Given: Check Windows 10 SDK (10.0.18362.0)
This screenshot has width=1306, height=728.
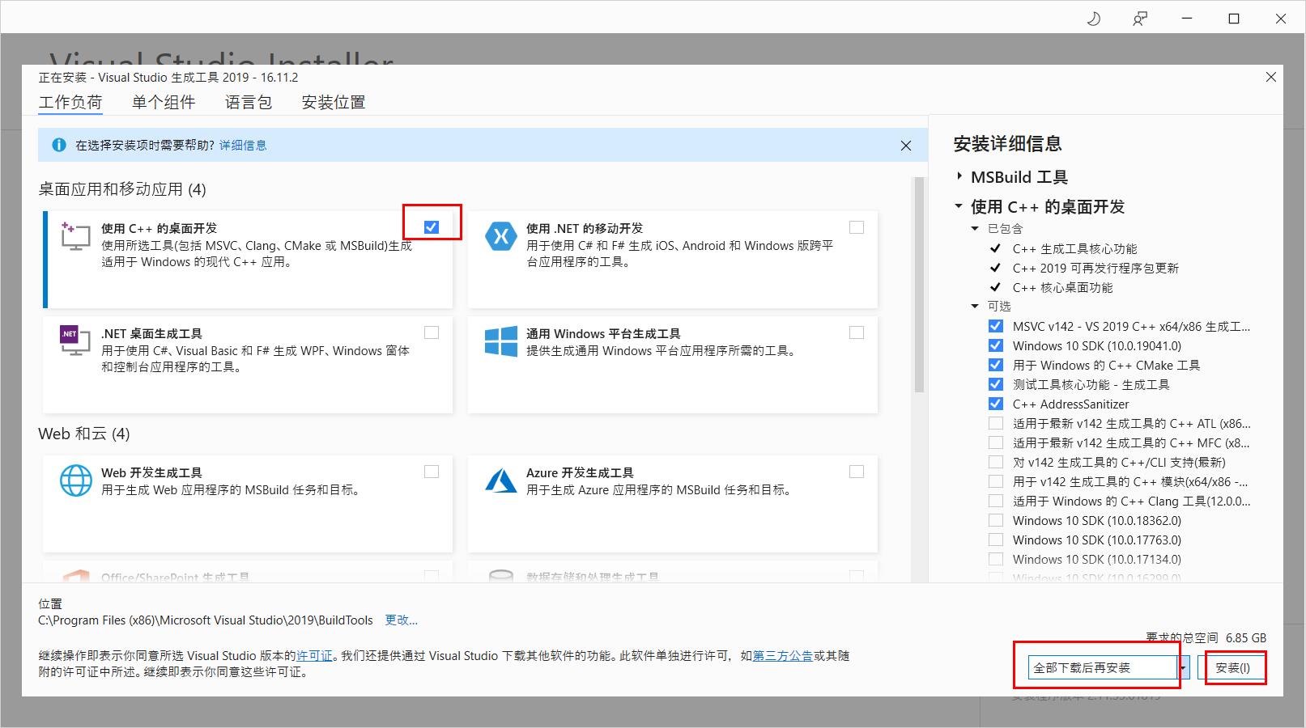Looking at the screenshot, I should 996,520.
